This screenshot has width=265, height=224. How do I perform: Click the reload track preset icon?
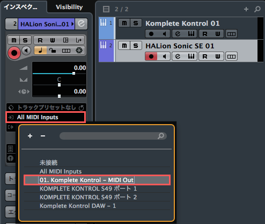click(x=82, y=107)
